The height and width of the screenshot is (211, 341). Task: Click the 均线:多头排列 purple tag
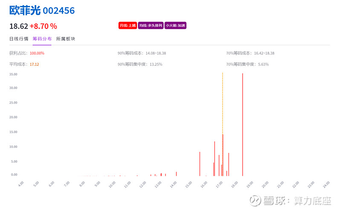click(x=151, y=25)
